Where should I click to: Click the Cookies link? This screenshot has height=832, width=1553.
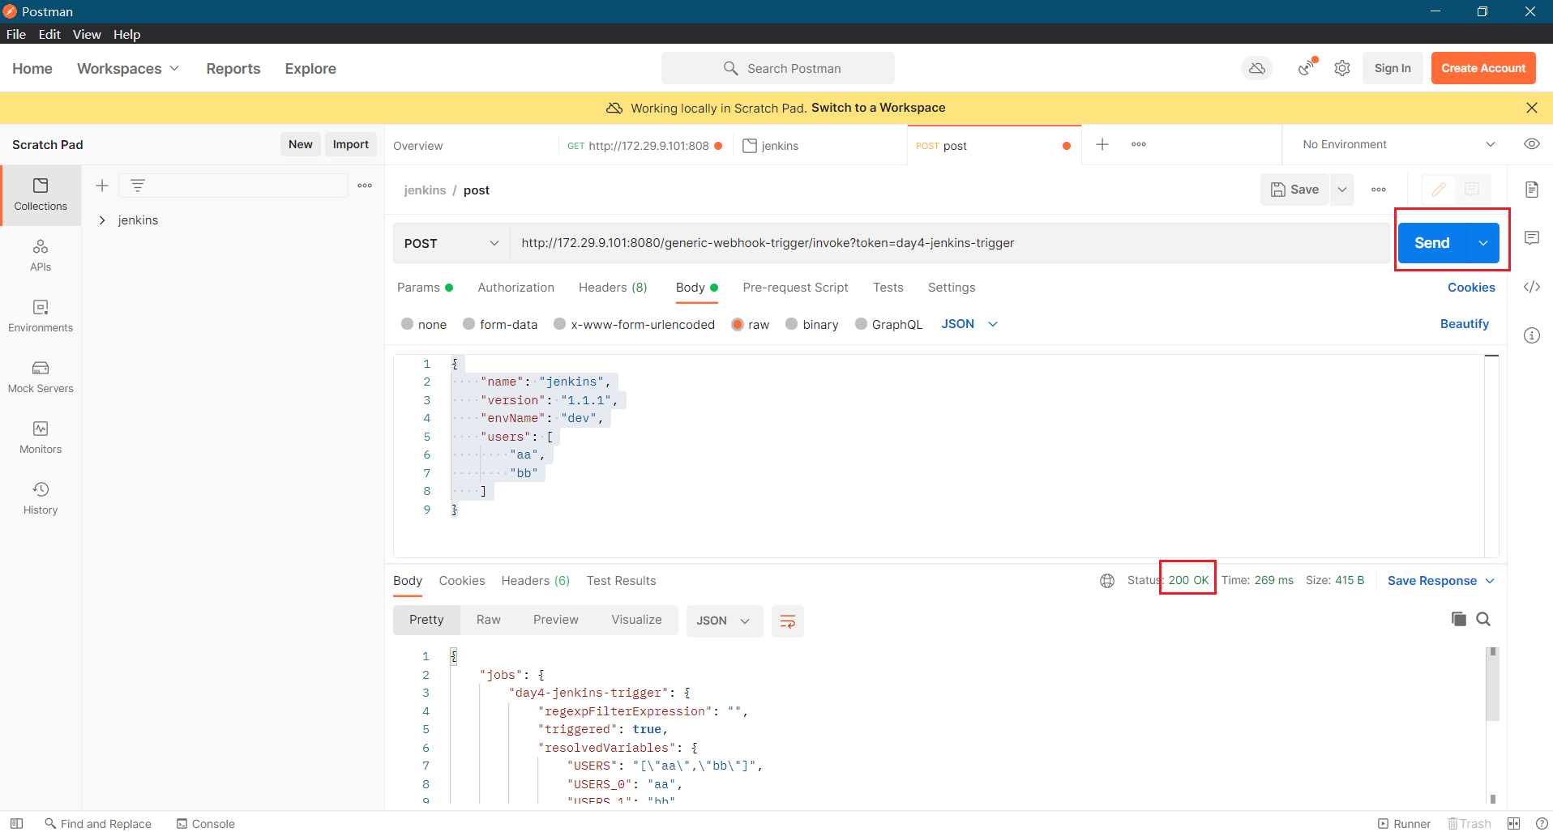click(x=1471, y=288)
